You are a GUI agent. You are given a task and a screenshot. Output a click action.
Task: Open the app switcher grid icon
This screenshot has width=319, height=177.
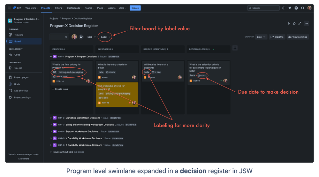tap(9, 8)
